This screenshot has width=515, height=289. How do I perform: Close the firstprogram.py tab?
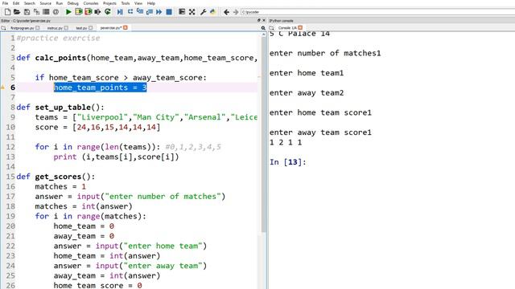click(x=38, y=28)
